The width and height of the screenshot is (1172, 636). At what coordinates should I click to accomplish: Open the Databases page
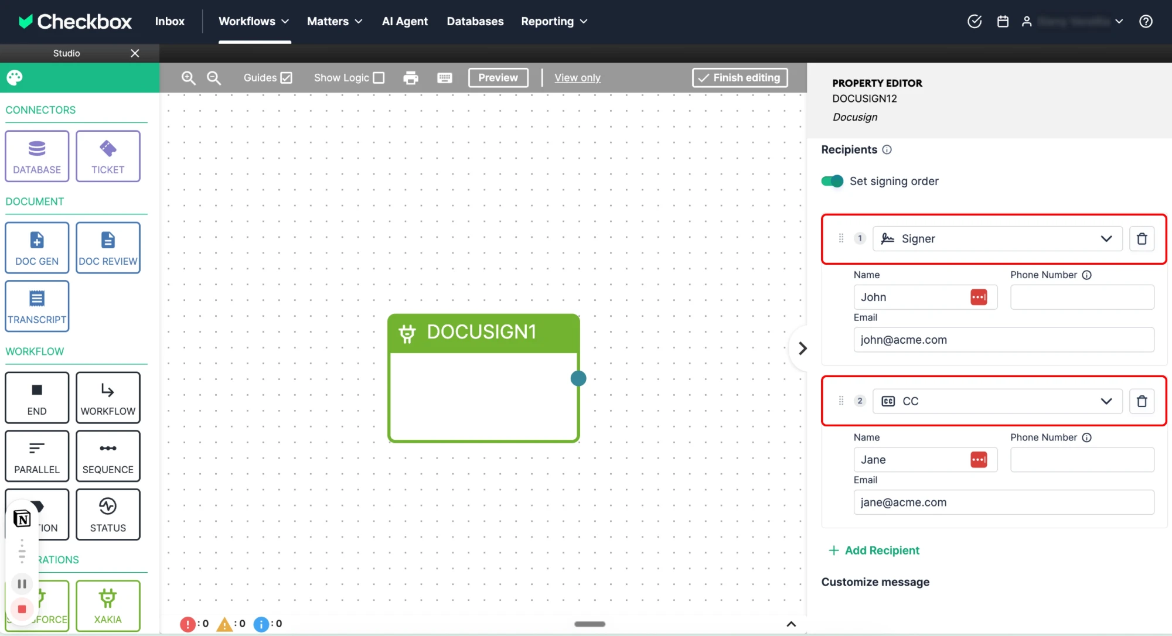click(x=475, y=21)
